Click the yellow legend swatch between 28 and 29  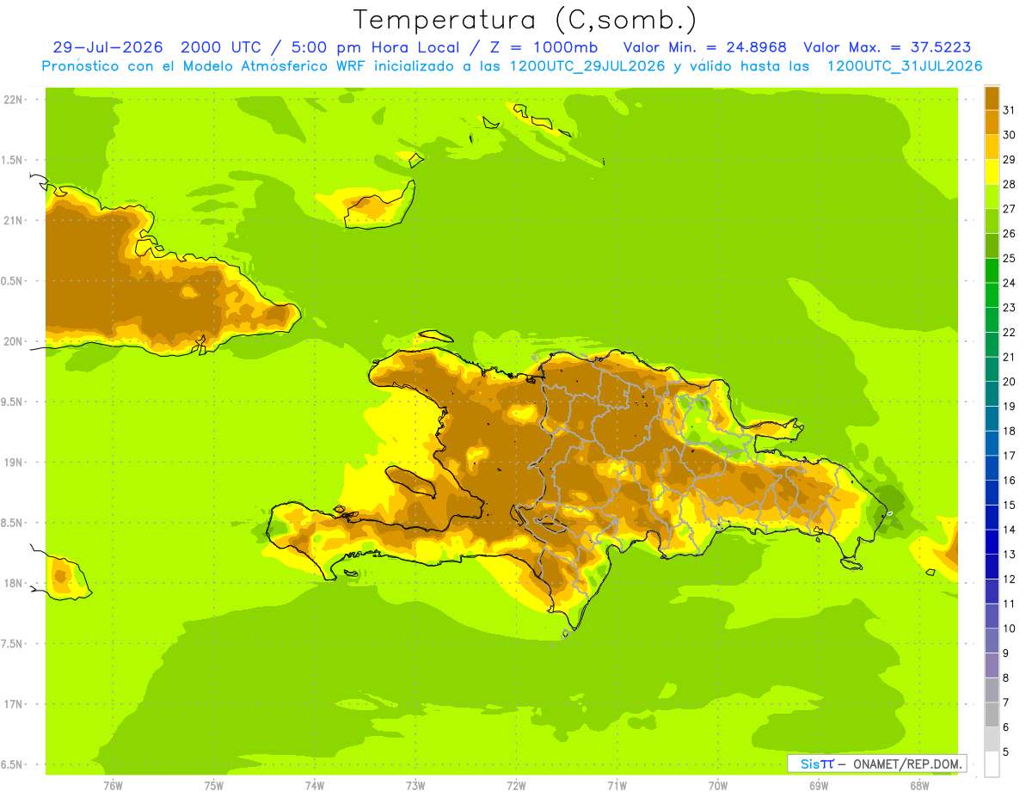(992, 172)
